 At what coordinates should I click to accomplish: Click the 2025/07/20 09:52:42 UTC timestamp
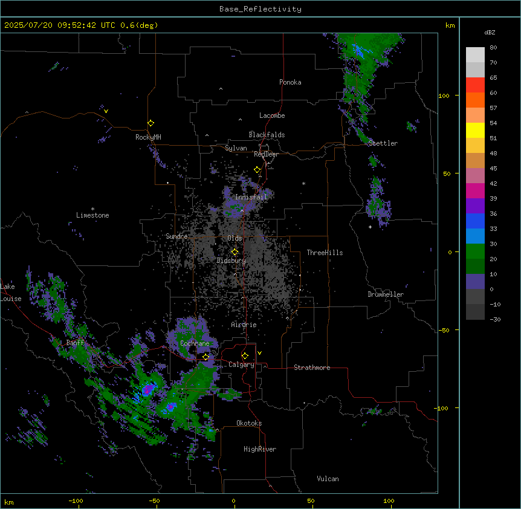click(59, 25)
